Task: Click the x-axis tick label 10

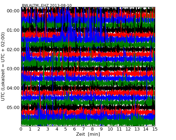Action: coord(110,129)
